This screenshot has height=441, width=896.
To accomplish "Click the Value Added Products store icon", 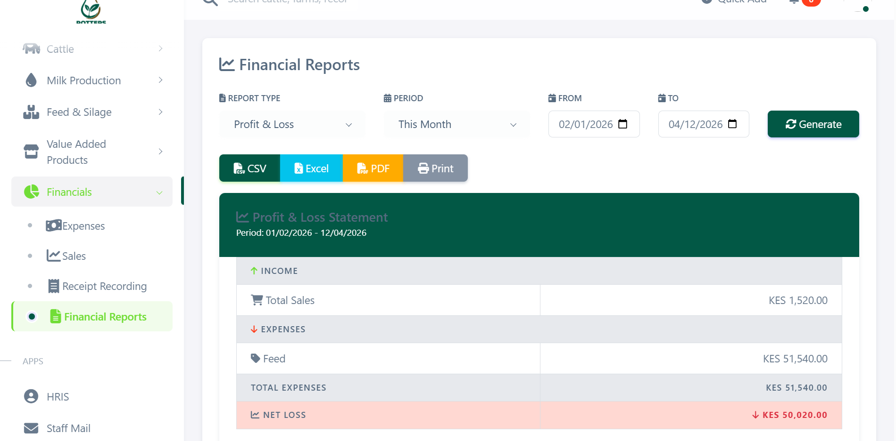I will pos(31,152).
